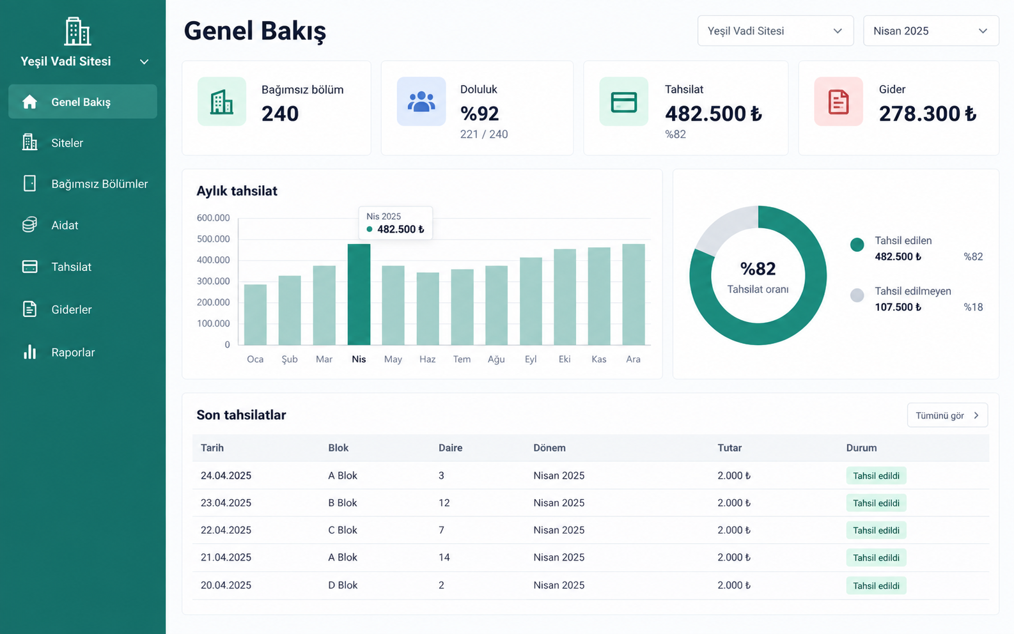Click the red document icon in Gider card
1014x634 pixels.
point(838,102)
